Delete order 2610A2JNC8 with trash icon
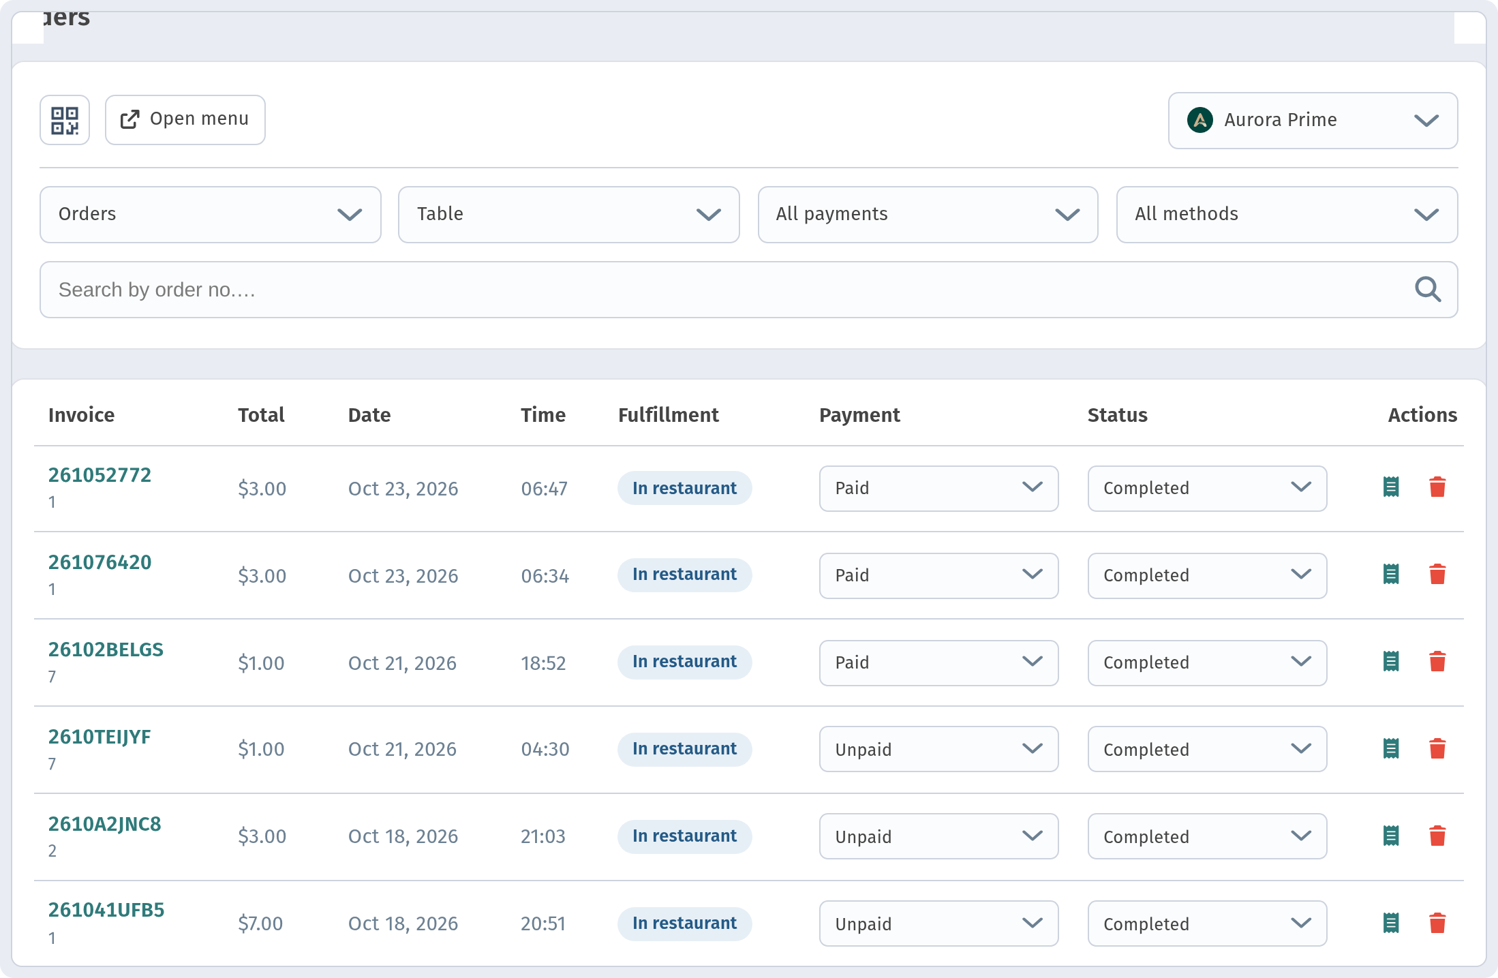Image resolution: width=1498 pixels, height=978 pixels. (x=1437, y=836)
